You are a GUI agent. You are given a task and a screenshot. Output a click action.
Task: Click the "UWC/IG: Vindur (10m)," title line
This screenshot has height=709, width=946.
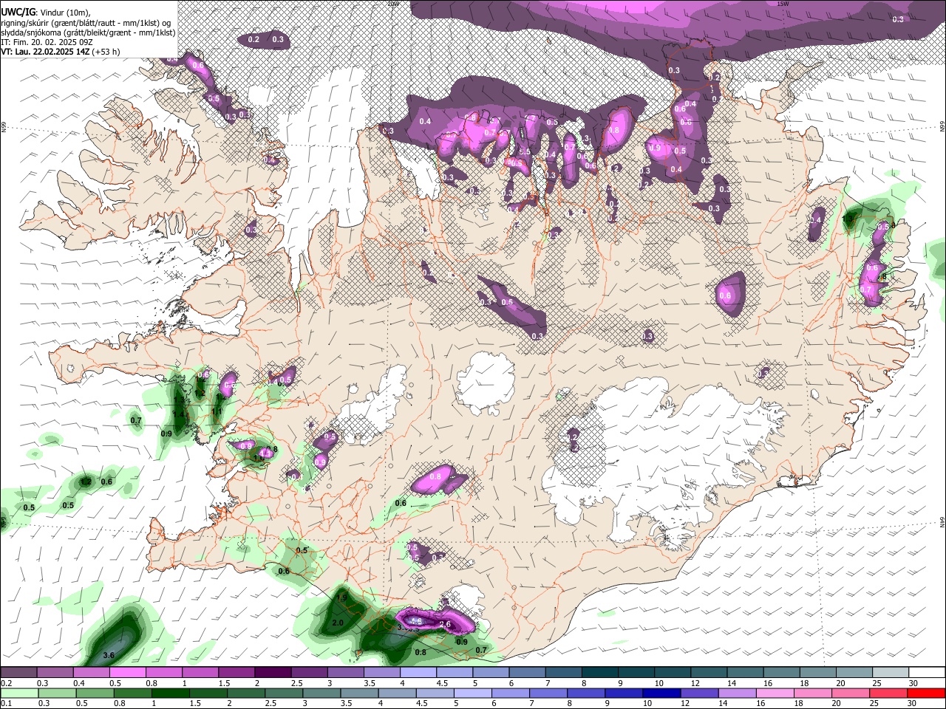[46, 13]
